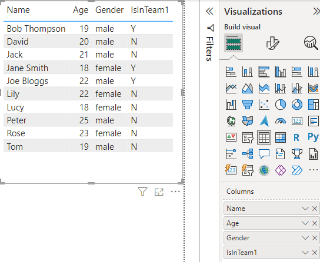Sort table by Gender column header

[x=109, y=10]
